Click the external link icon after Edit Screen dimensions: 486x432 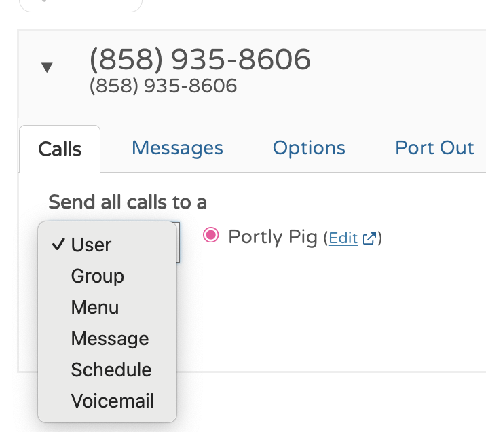pyautogui.click(x=369, y=238)
